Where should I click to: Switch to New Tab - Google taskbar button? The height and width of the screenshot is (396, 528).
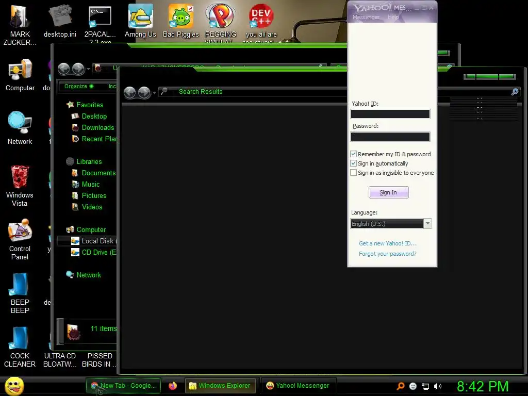(x=123, y=386)
